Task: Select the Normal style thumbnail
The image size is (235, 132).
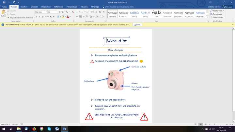Action: tap(113, 14)
